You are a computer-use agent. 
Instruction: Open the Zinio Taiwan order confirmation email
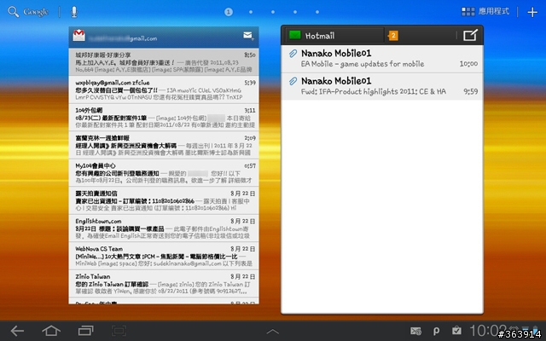pos(164,284)
